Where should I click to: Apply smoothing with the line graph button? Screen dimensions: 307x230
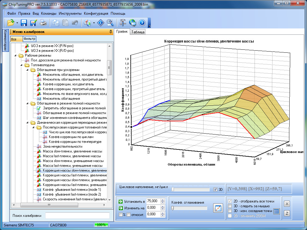click(x=218, y=208)
